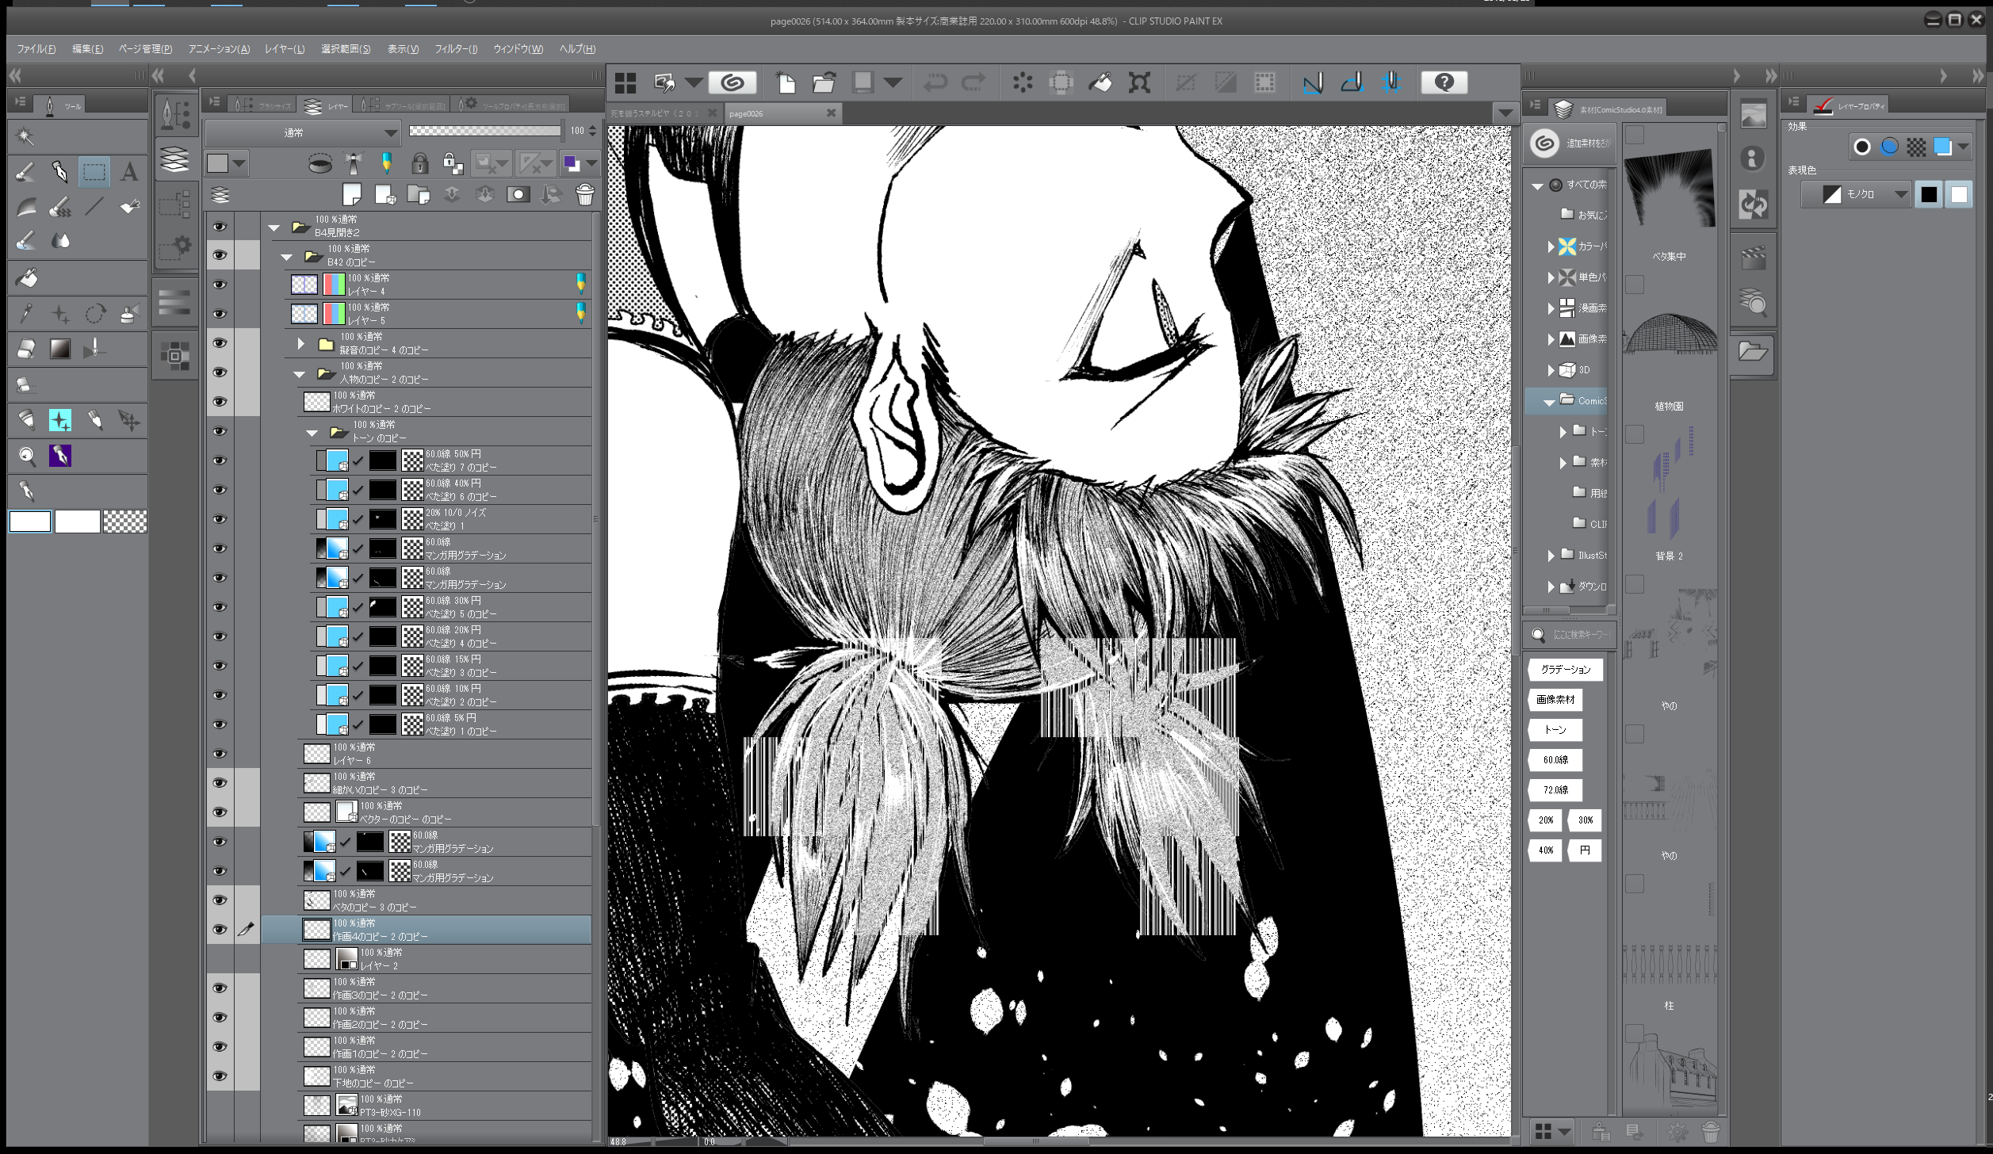This screenshot has width=1993, height=1154.
Task: Collapse the トーン のコピー folder
Action: (x=312, y=433)
